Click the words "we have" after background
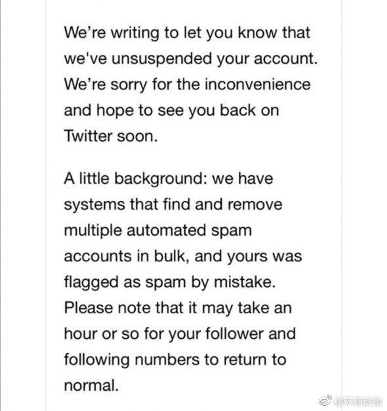 [x=243, y=179]
